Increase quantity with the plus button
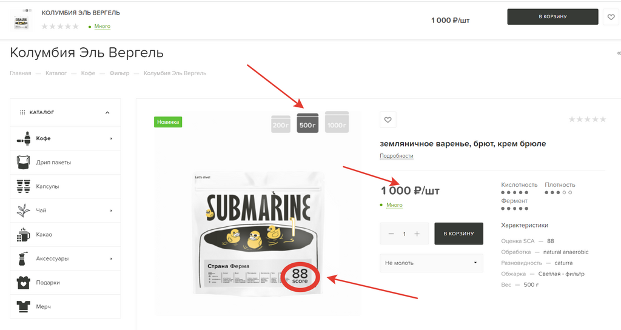Screen dimensions: 621x330 [417, 234]
